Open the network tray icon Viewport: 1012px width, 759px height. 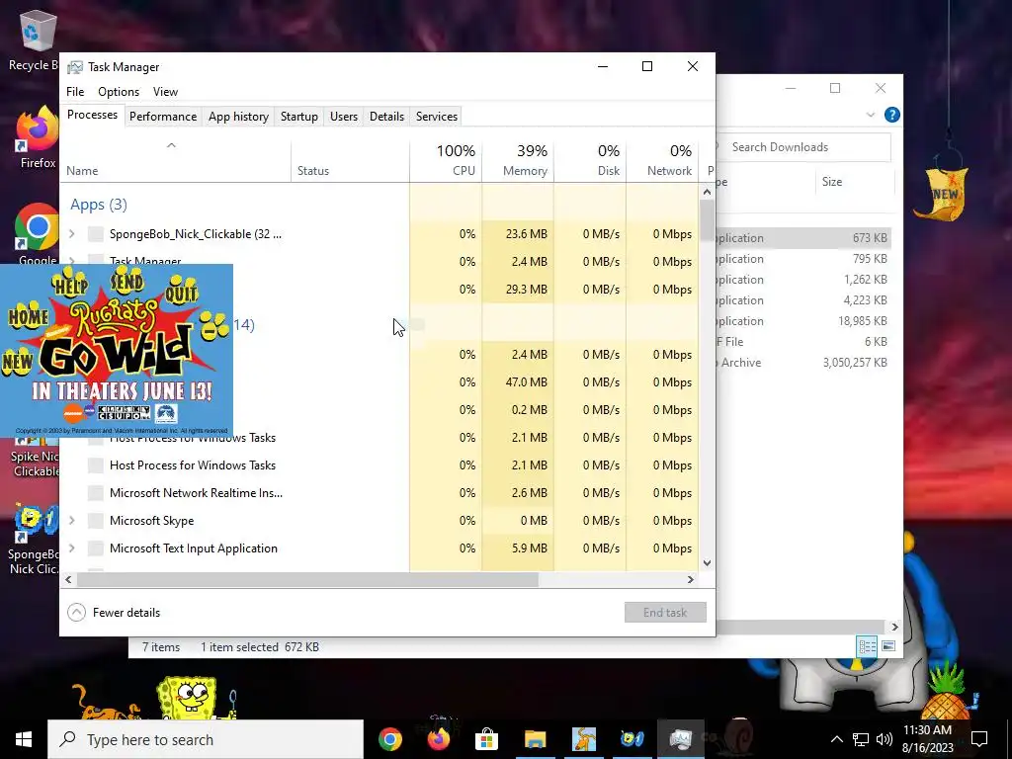pos(861,739)
